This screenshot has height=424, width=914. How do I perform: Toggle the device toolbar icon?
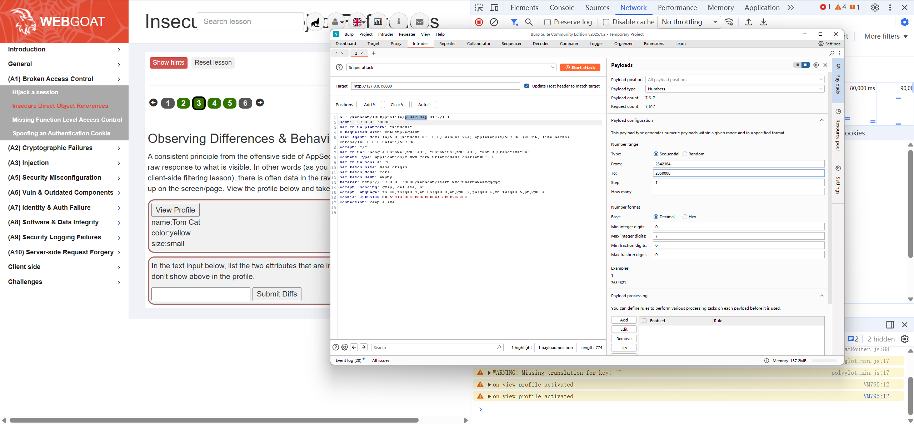tap(494, 8)
